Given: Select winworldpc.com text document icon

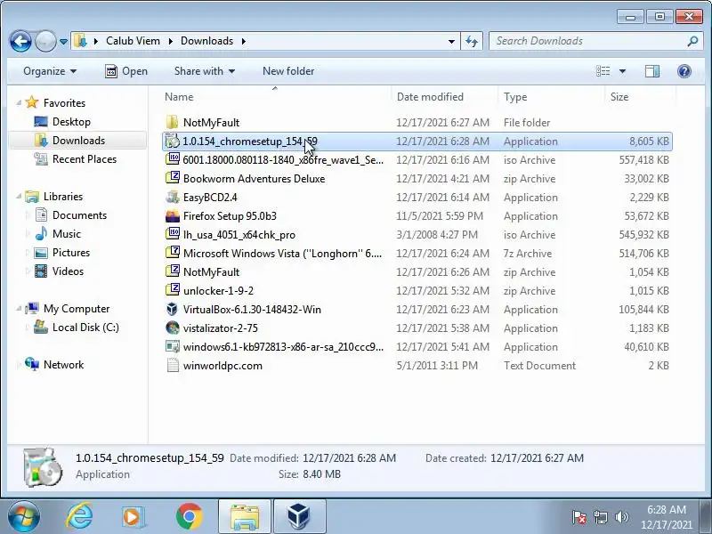Looking at the screenshot, I should [x=172, y=365].
